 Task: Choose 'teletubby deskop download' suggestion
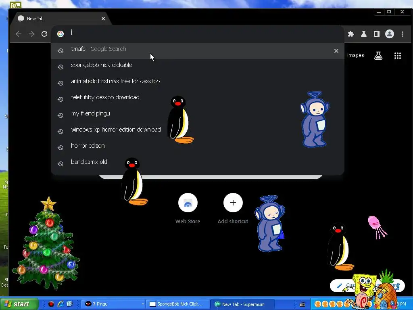click(198, 99)
